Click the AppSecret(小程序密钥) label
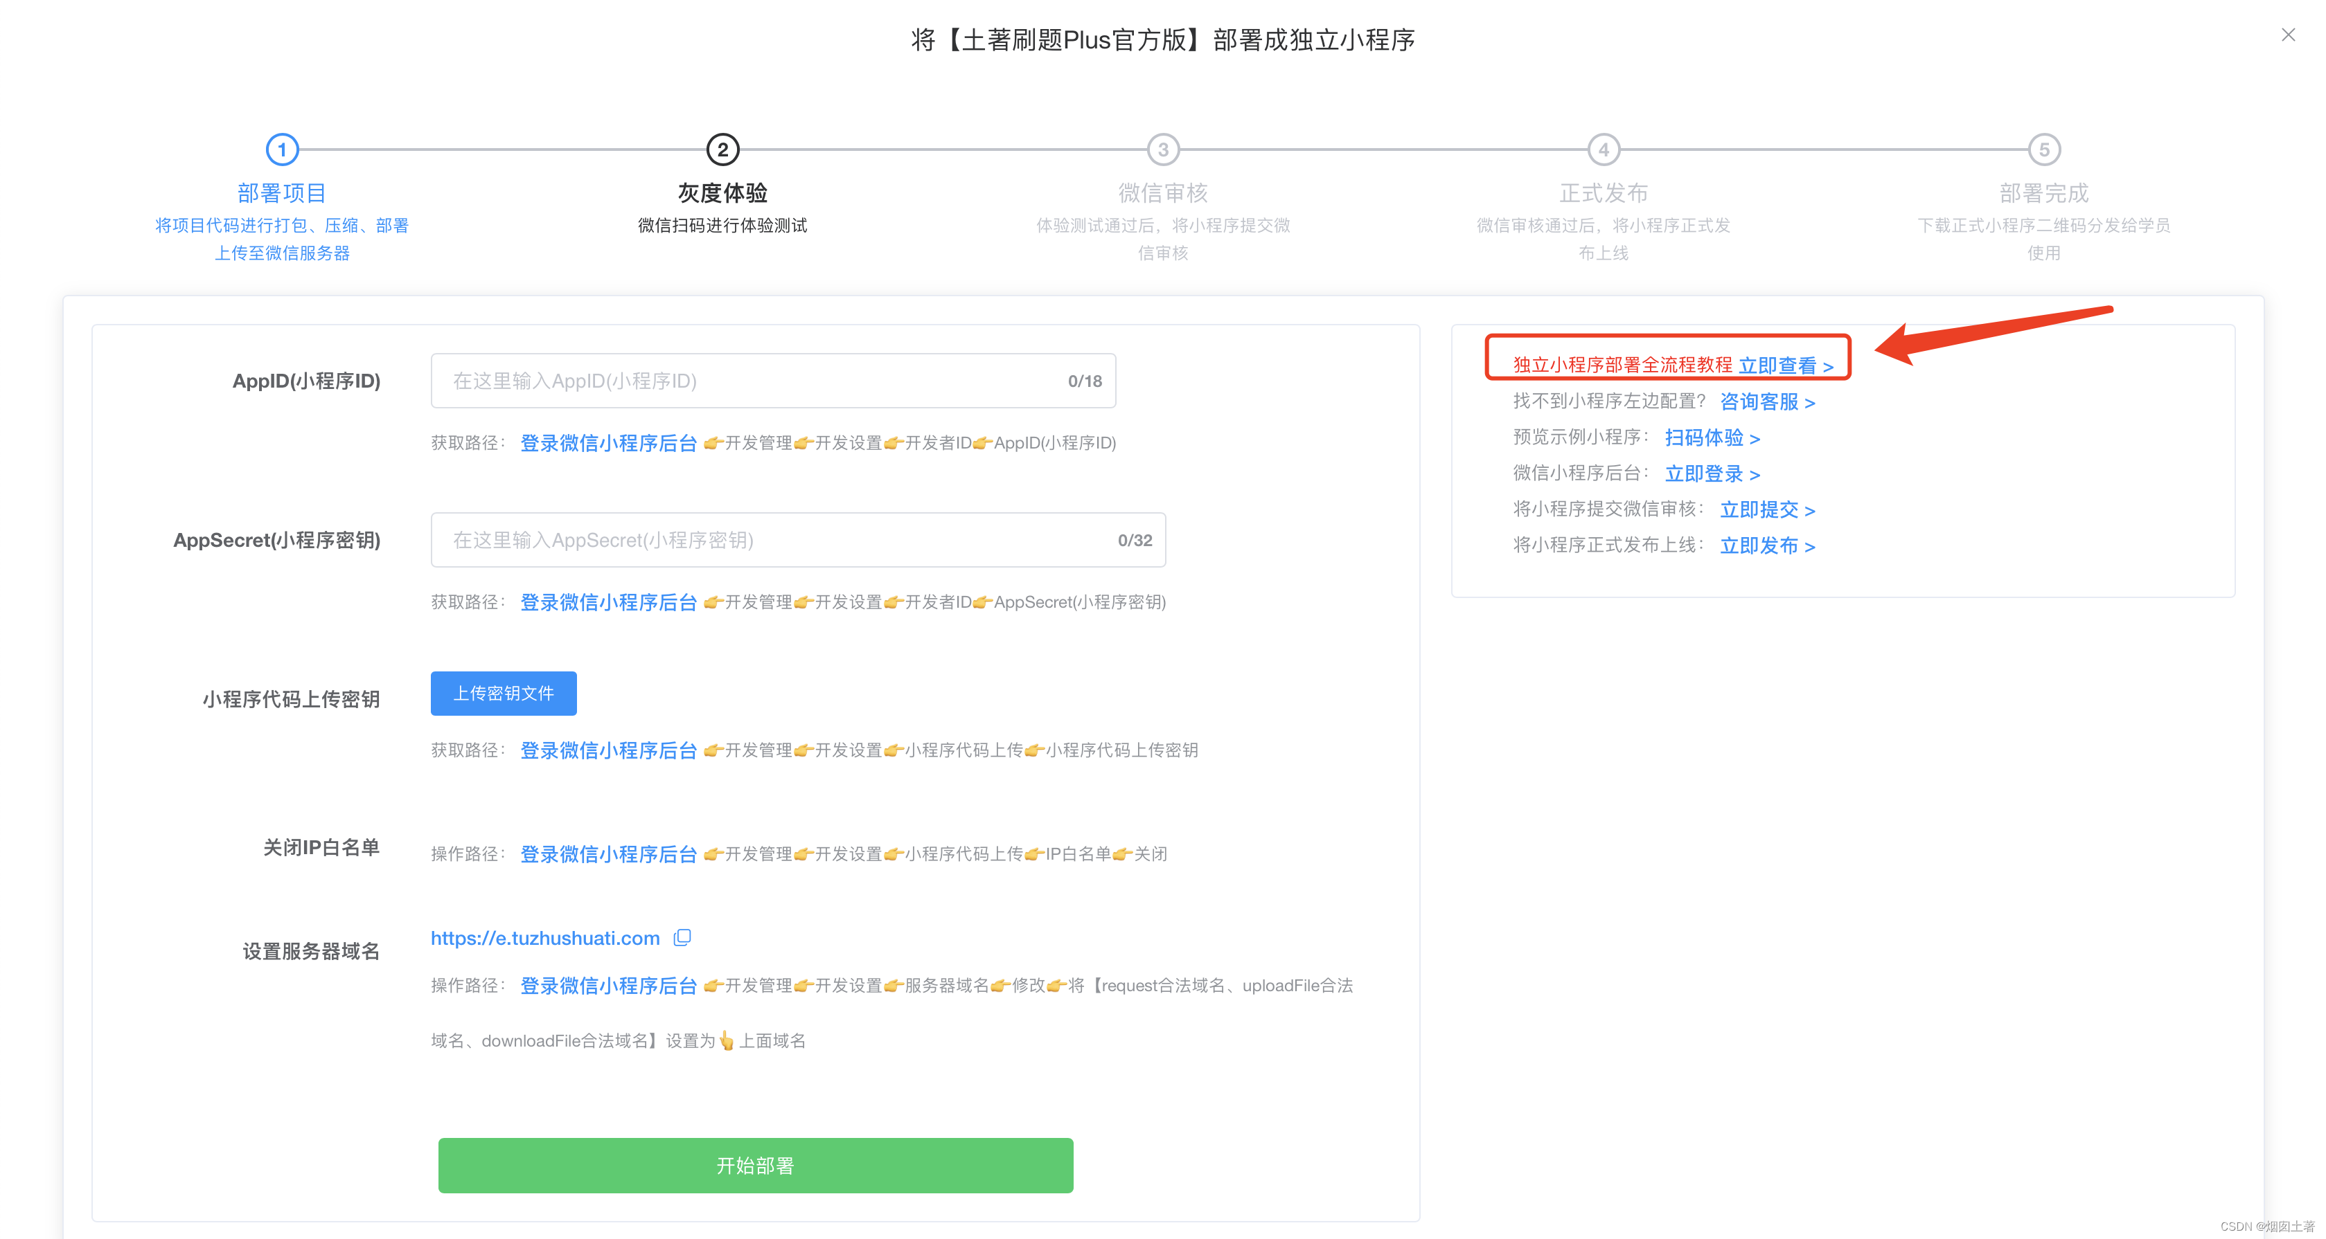The width and height of the screenshot is (2326, 1239). [276, 540]
